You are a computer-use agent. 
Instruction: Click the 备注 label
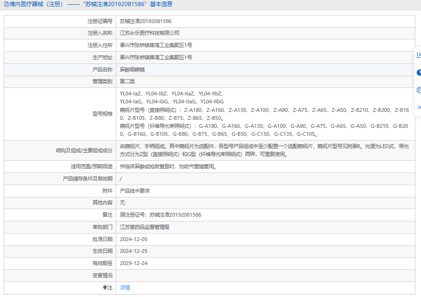click(107, 215)
